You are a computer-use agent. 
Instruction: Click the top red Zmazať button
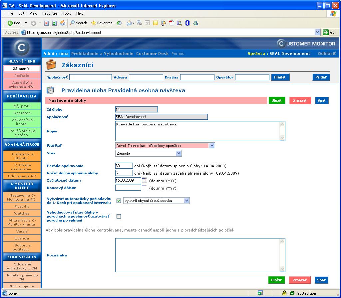point(300,100)
